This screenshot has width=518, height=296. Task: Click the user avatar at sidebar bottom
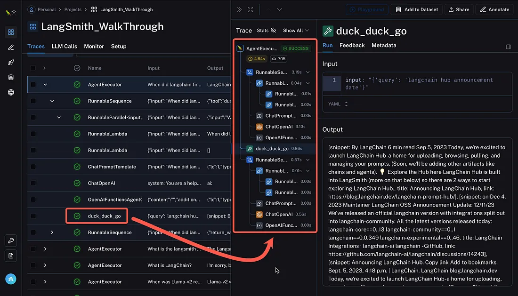[11, 279]
